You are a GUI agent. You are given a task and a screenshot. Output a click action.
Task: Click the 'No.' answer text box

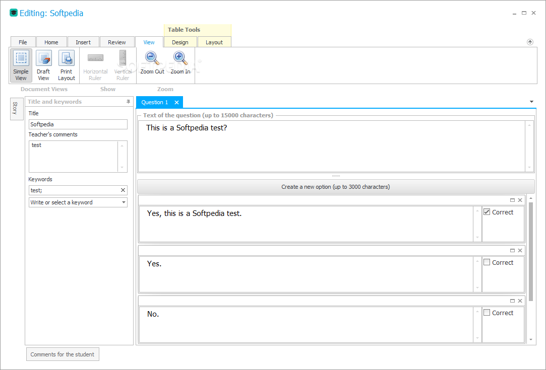307,325
